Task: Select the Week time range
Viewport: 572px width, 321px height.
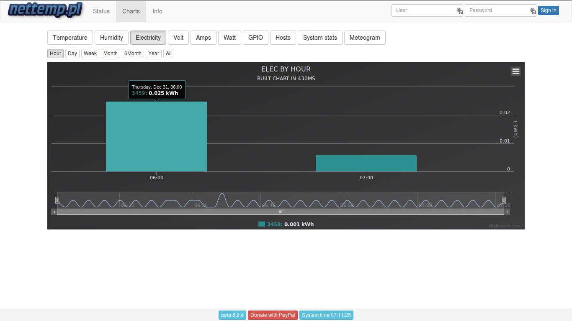Action: pos(90,53)
